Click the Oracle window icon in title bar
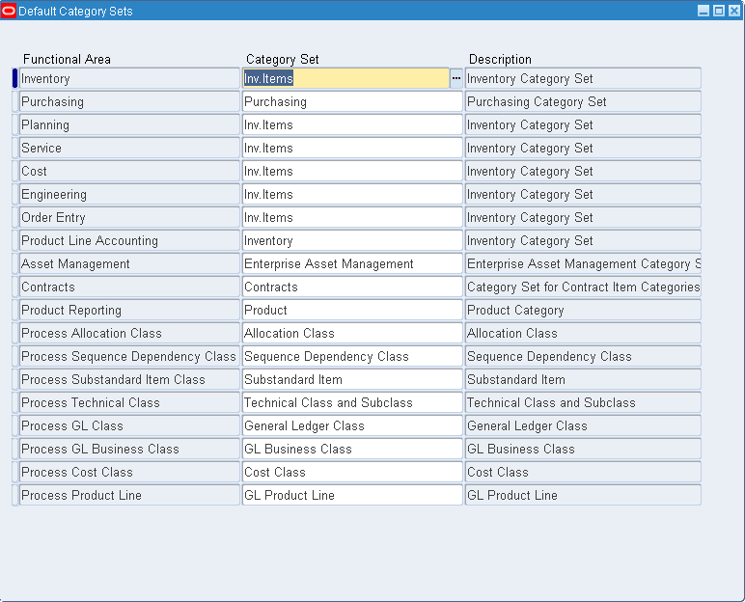This screenshot has height=602, width=745. pos(9,11)
